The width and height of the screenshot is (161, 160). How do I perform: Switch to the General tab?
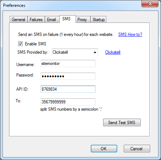[18, 20]
